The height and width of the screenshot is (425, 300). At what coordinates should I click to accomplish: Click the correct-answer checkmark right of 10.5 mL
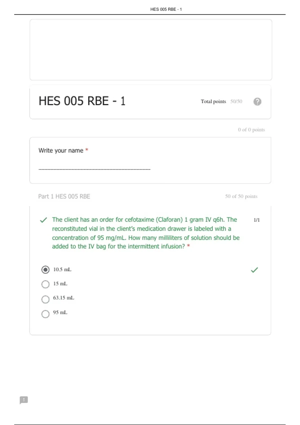coord(254,270)
